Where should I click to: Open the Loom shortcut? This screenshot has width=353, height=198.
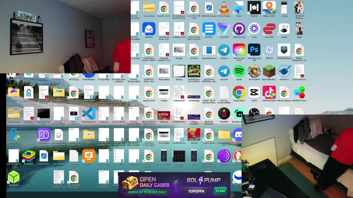pyautogui.click(x=254, y=29)
